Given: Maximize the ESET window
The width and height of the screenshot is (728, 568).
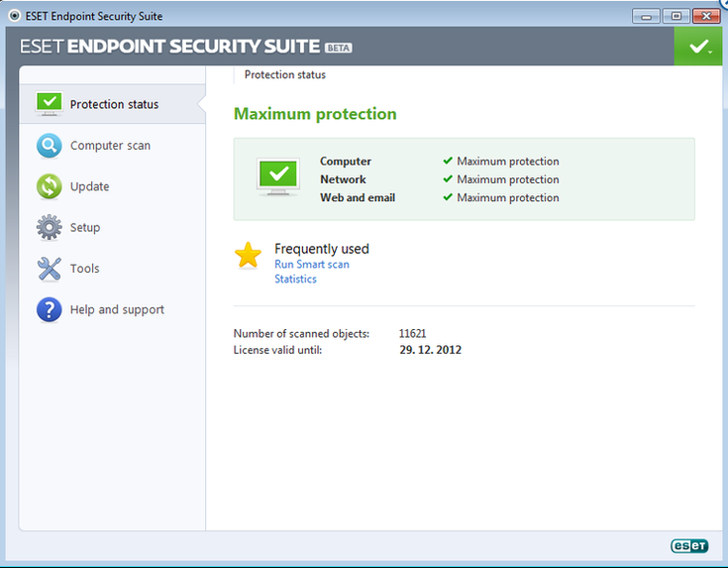Looking at the screenshot, I should coord(676,16).
